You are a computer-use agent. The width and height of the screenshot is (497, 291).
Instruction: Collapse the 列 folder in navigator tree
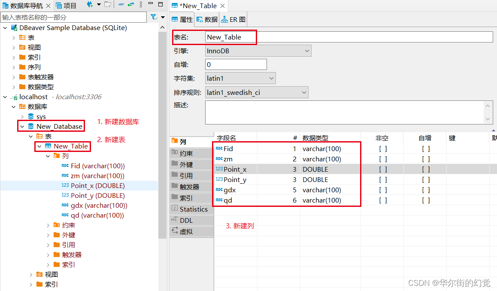click(48, 156)
